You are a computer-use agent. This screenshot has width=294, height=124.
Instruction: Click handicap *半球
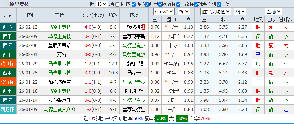pyautogui.click(x=171, y=45)
